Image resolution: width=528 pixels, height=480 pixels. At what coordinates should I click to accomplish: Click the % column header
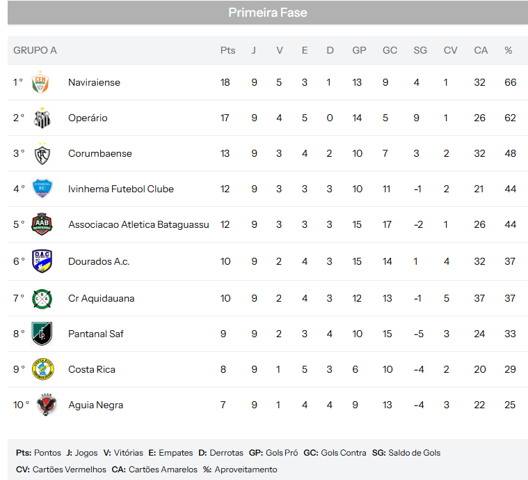[x=508, y=50]
